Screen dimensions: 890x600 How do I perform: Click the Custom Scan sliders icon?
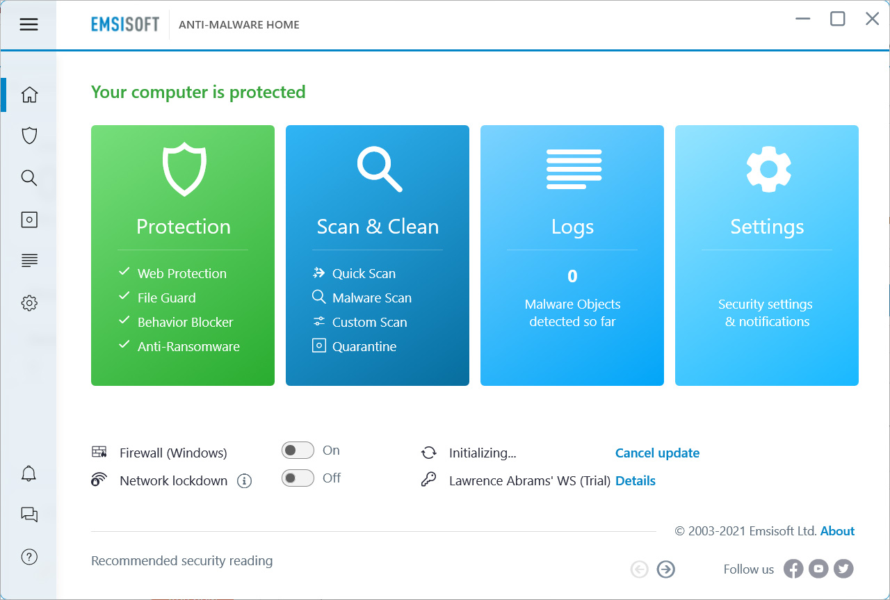click(319, 321)
